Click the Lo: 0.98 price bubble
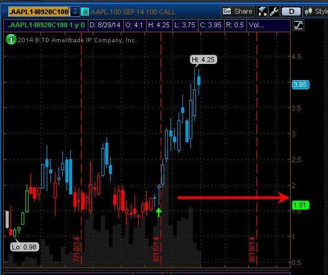 pos(24,247)
